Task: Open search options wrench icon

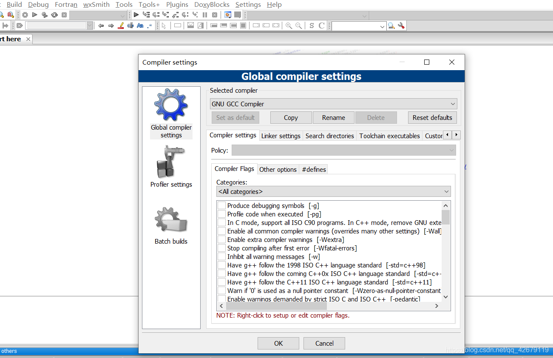Action: coord(401,26)
